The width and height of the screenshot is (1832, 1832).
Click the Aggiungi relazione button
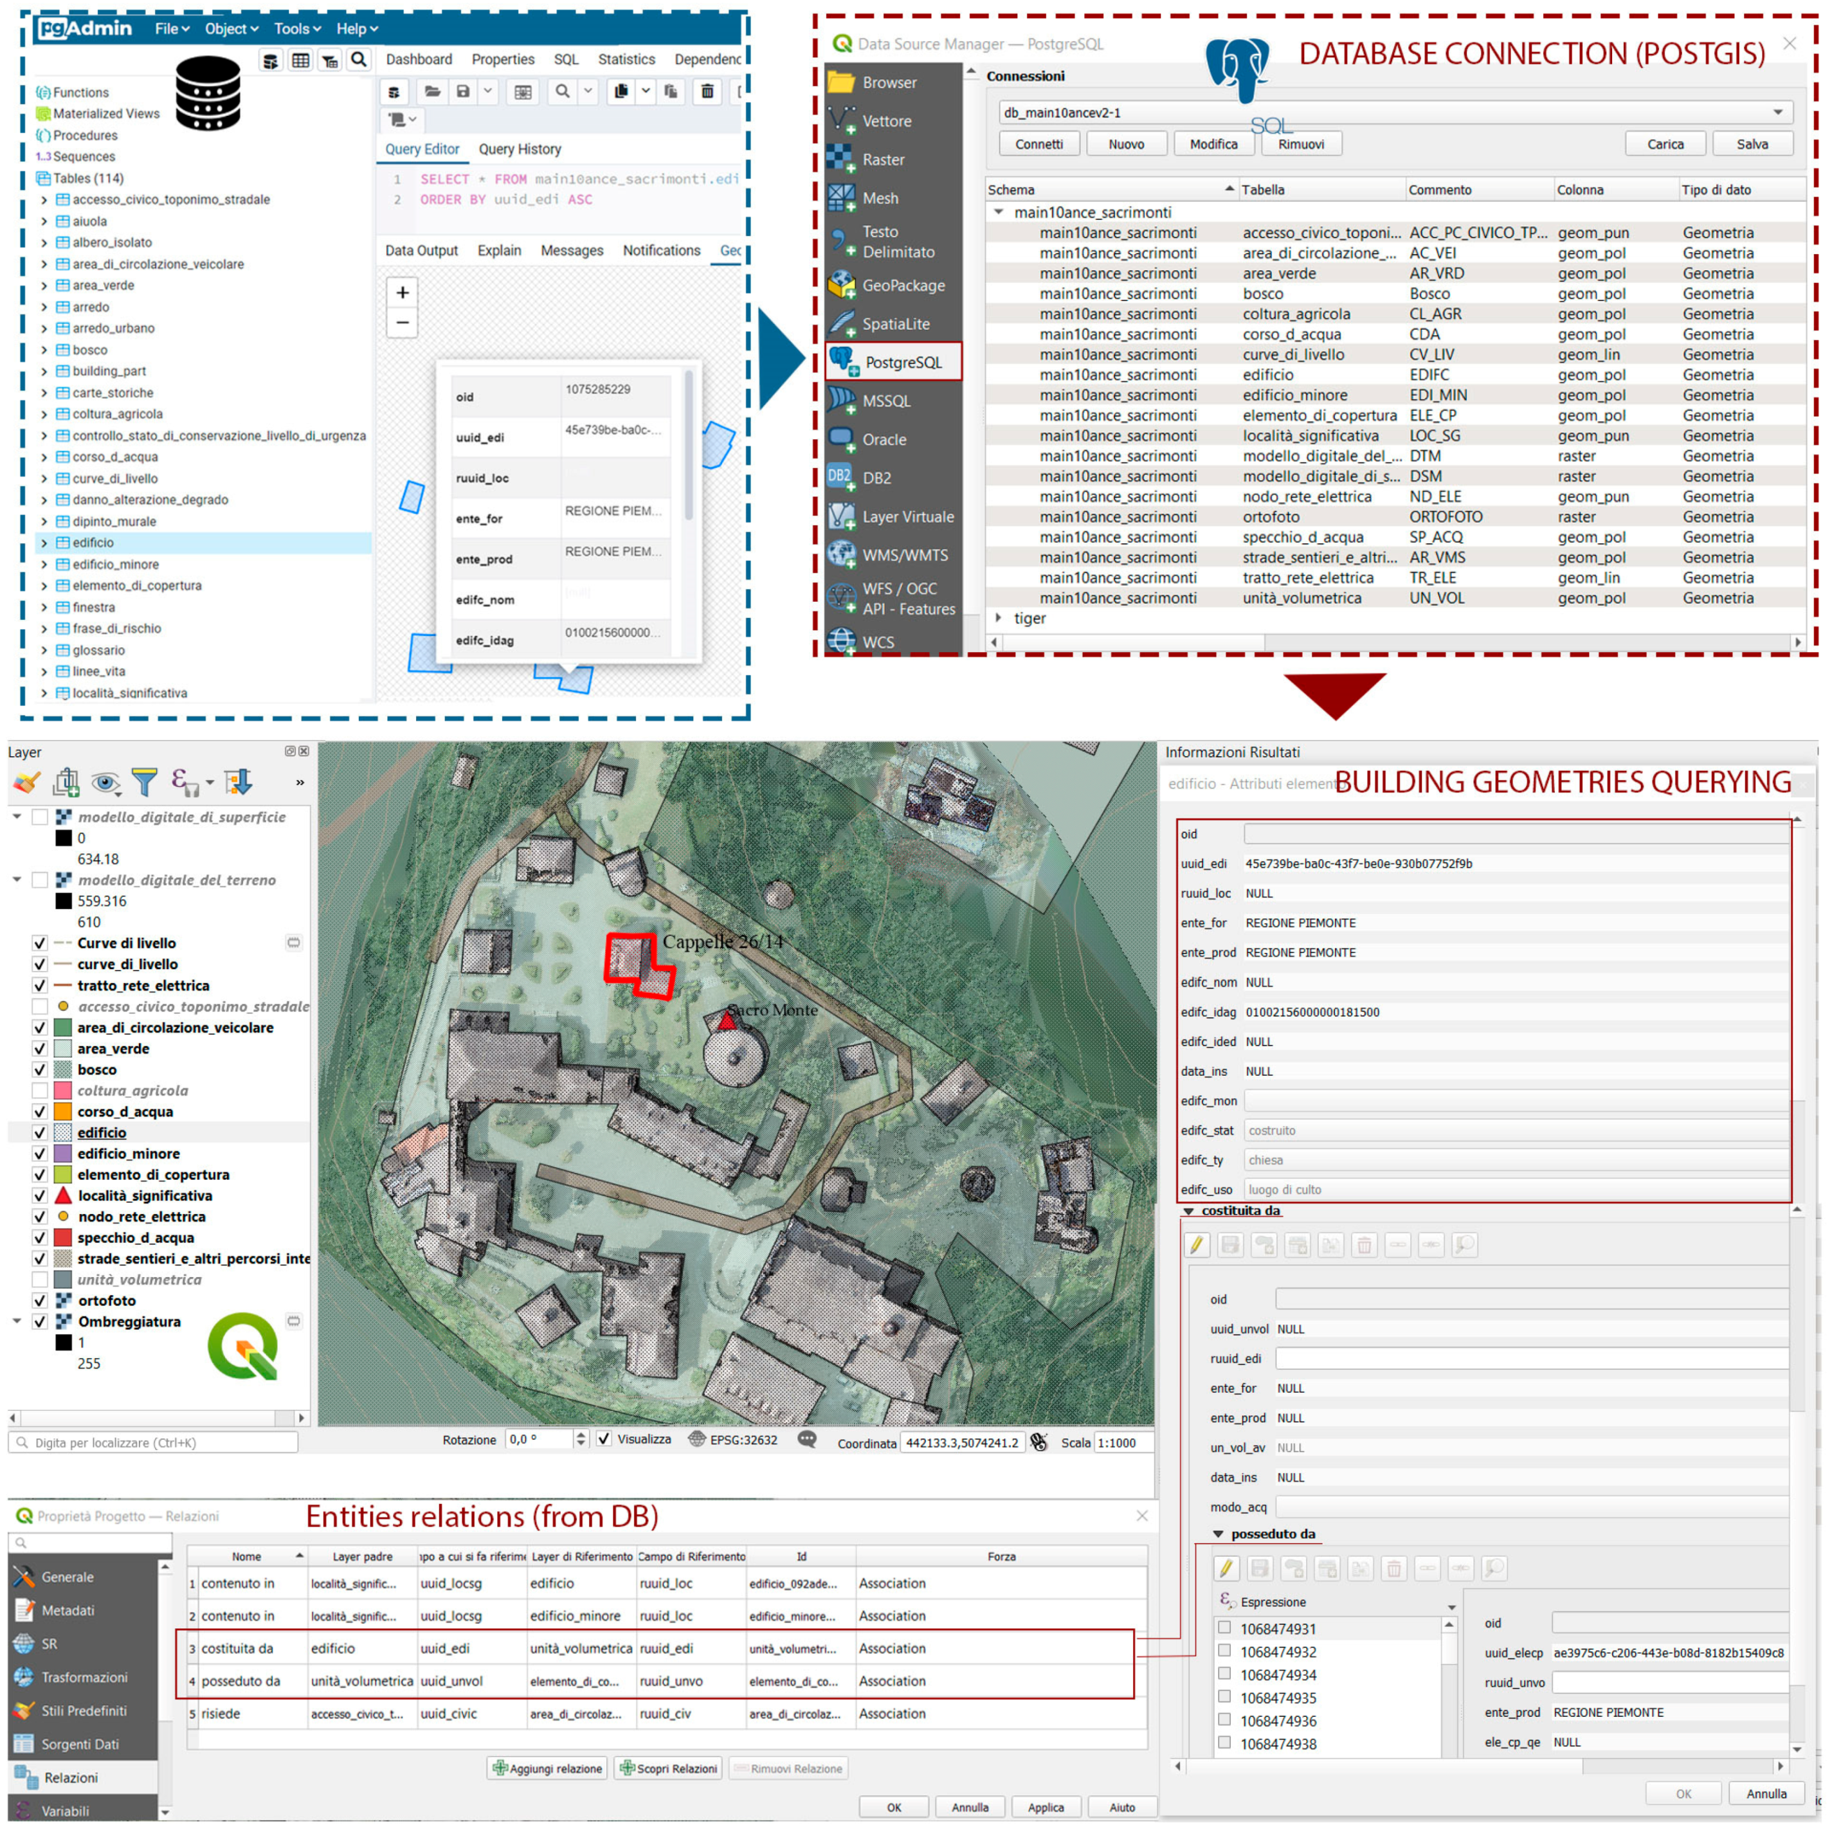coord(548,1768)
